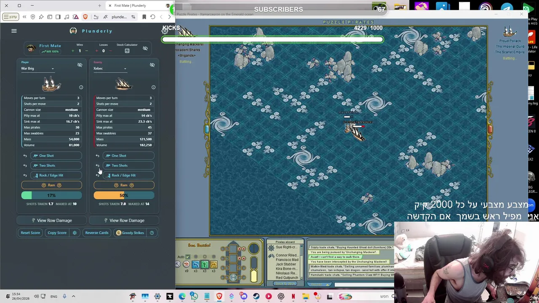The width and height of the screenshot is (539, 303).
Task: Open the Vessel chat channel dropdown
Action: 319,284
